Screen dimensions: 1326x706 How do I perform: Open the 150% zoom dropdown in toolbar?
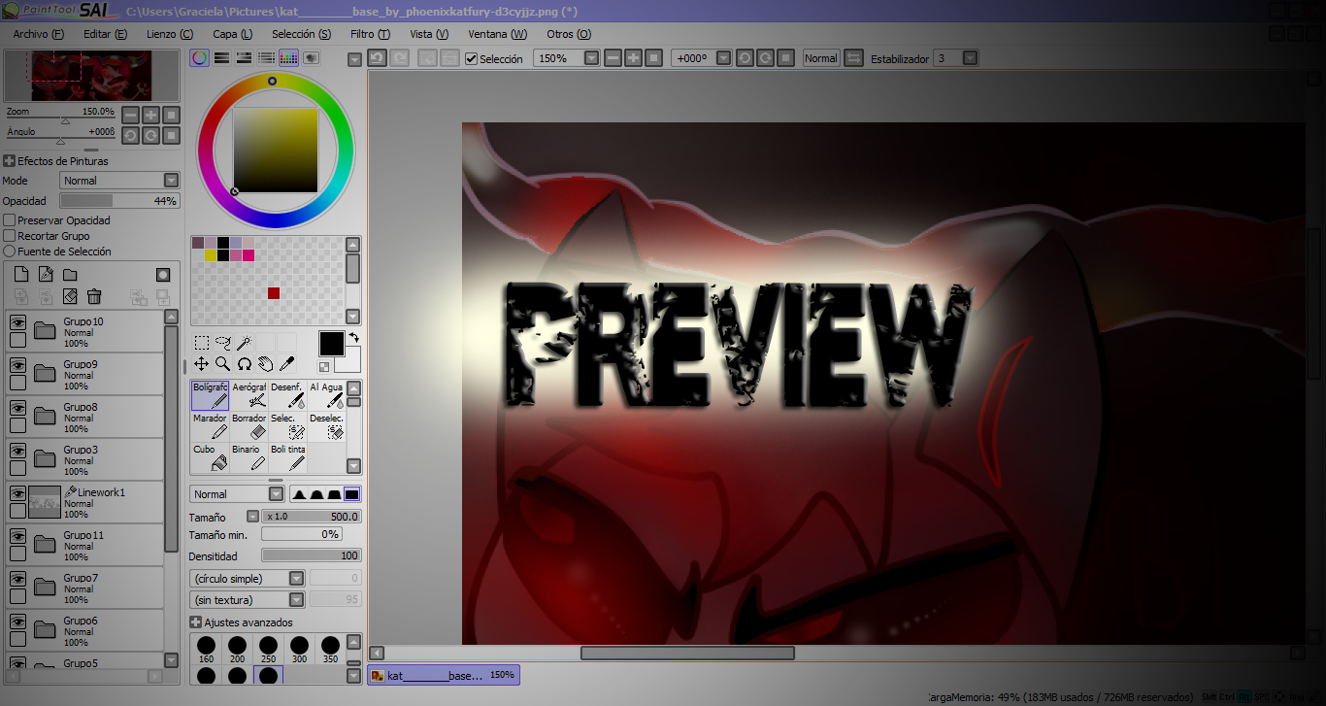pyautogui.click(x=591, y=58)
